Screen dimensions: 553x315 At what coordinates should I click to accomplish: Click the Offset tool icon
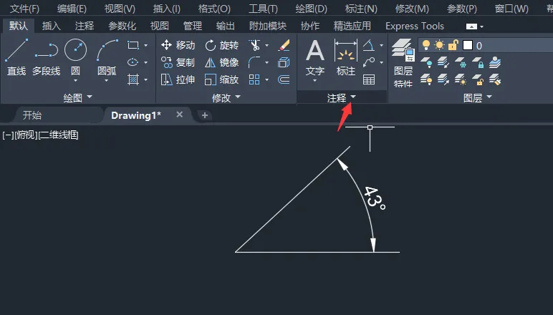coord(284,79)
